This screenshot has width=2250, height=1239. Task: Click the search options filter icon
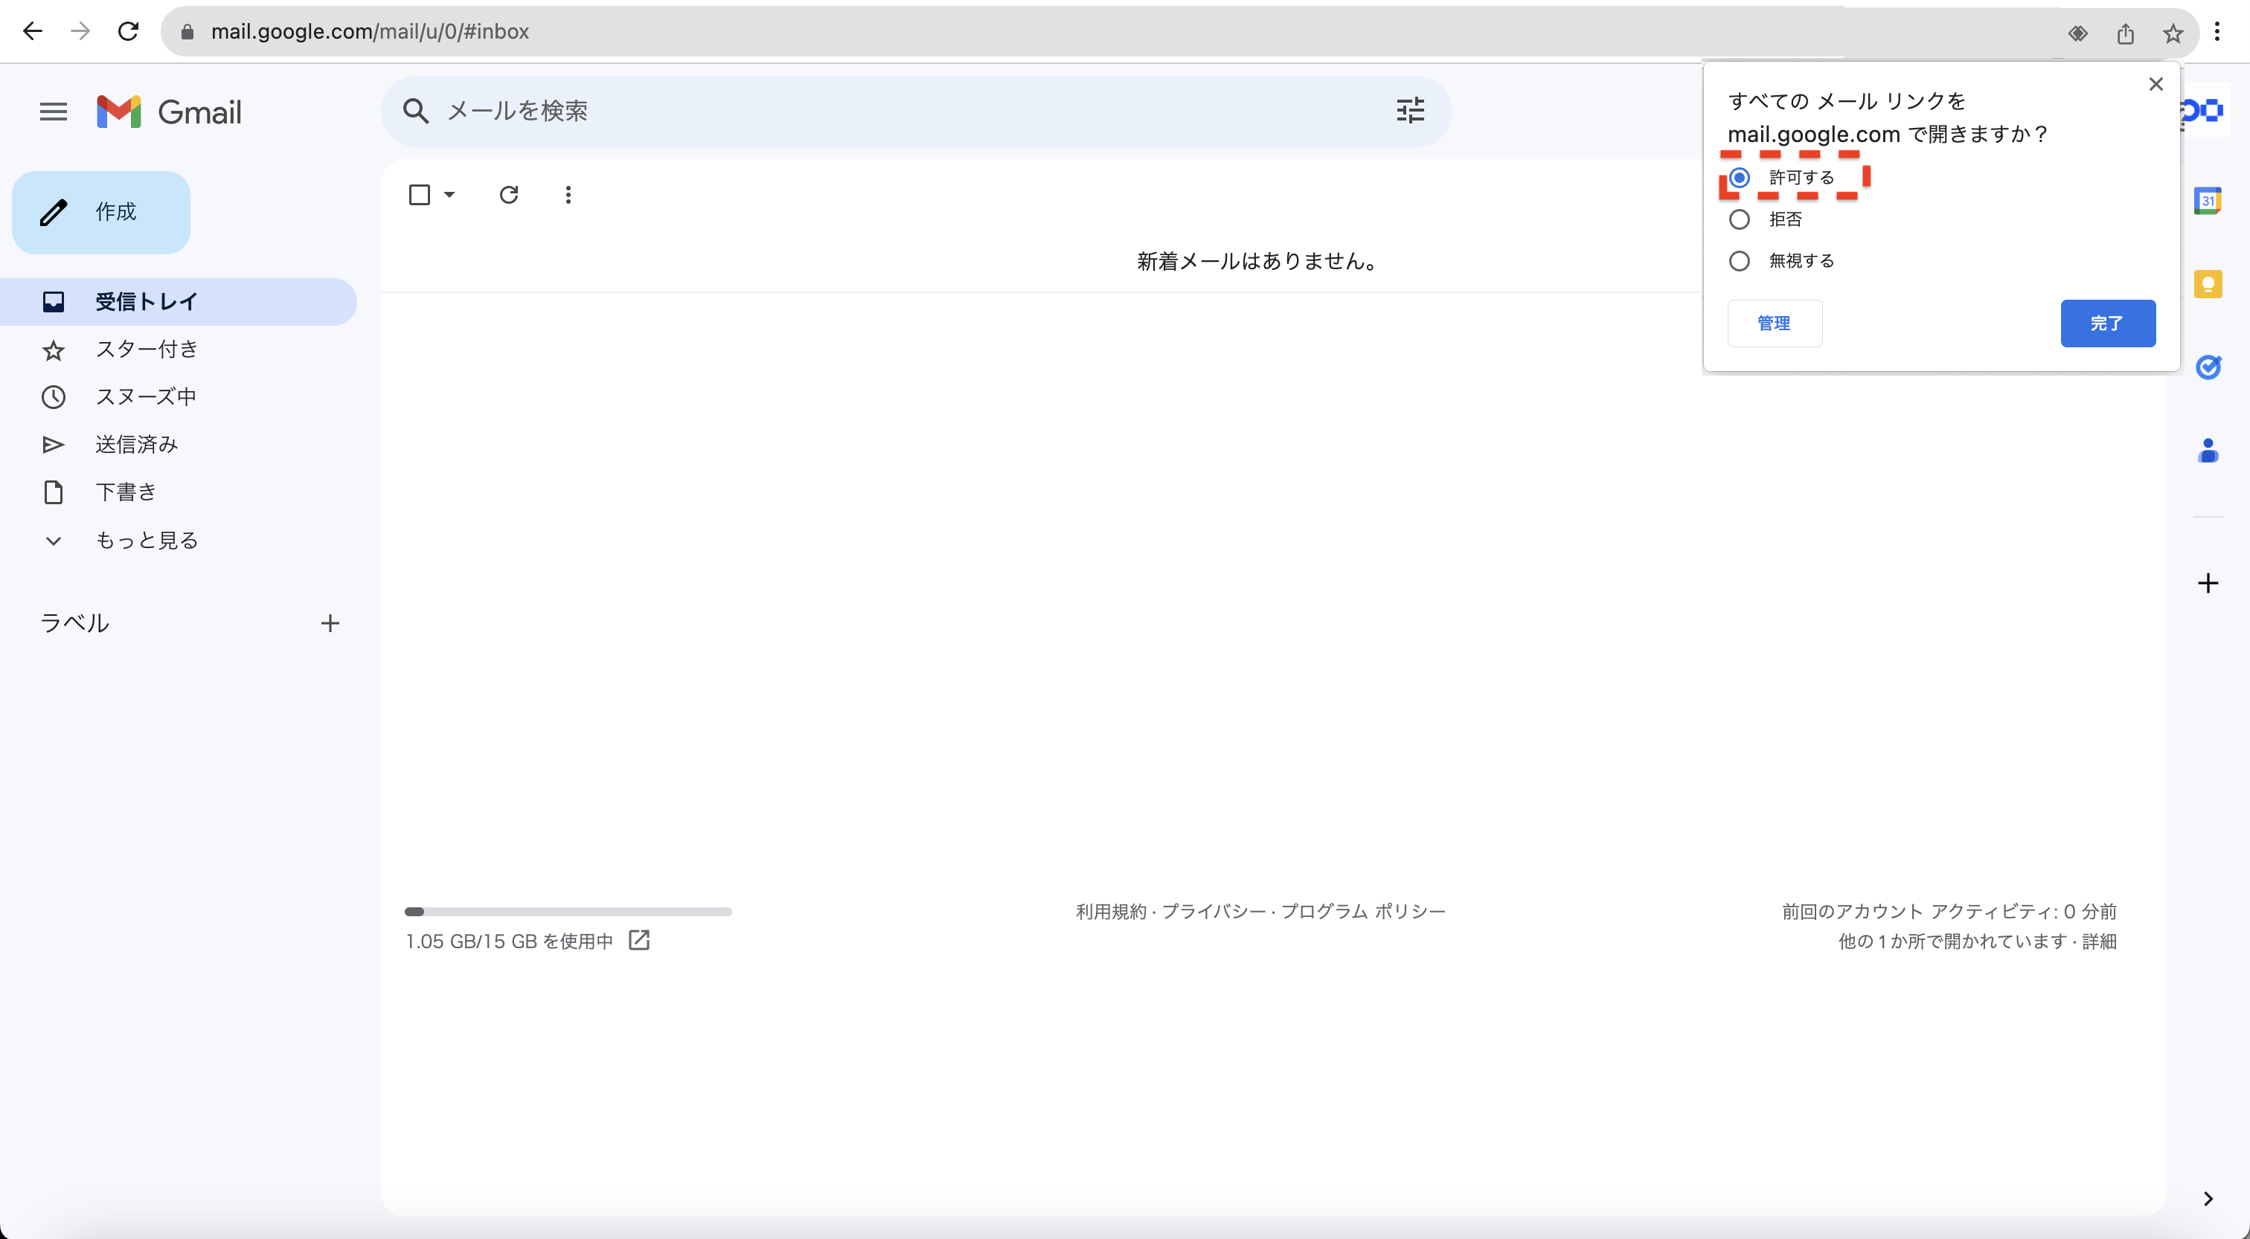click(x=1410, y=111)
